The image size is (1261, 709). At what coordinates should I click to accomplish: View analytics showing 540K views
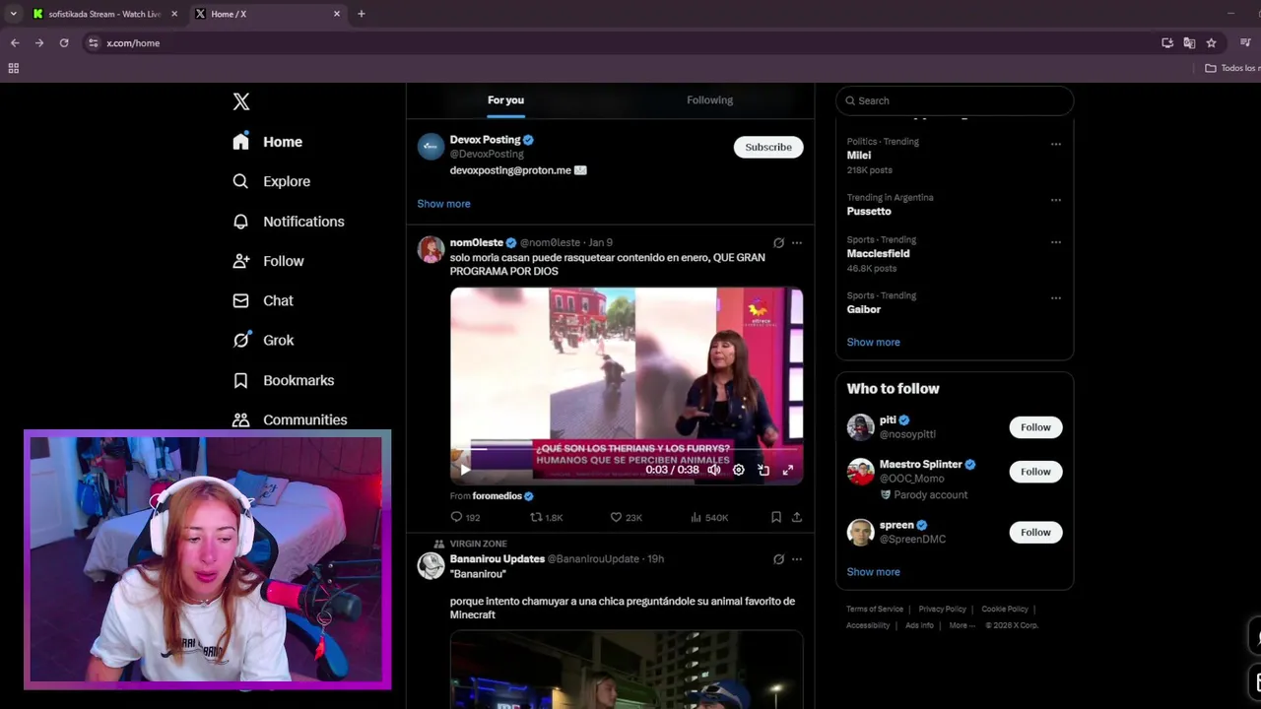point(709,517)
